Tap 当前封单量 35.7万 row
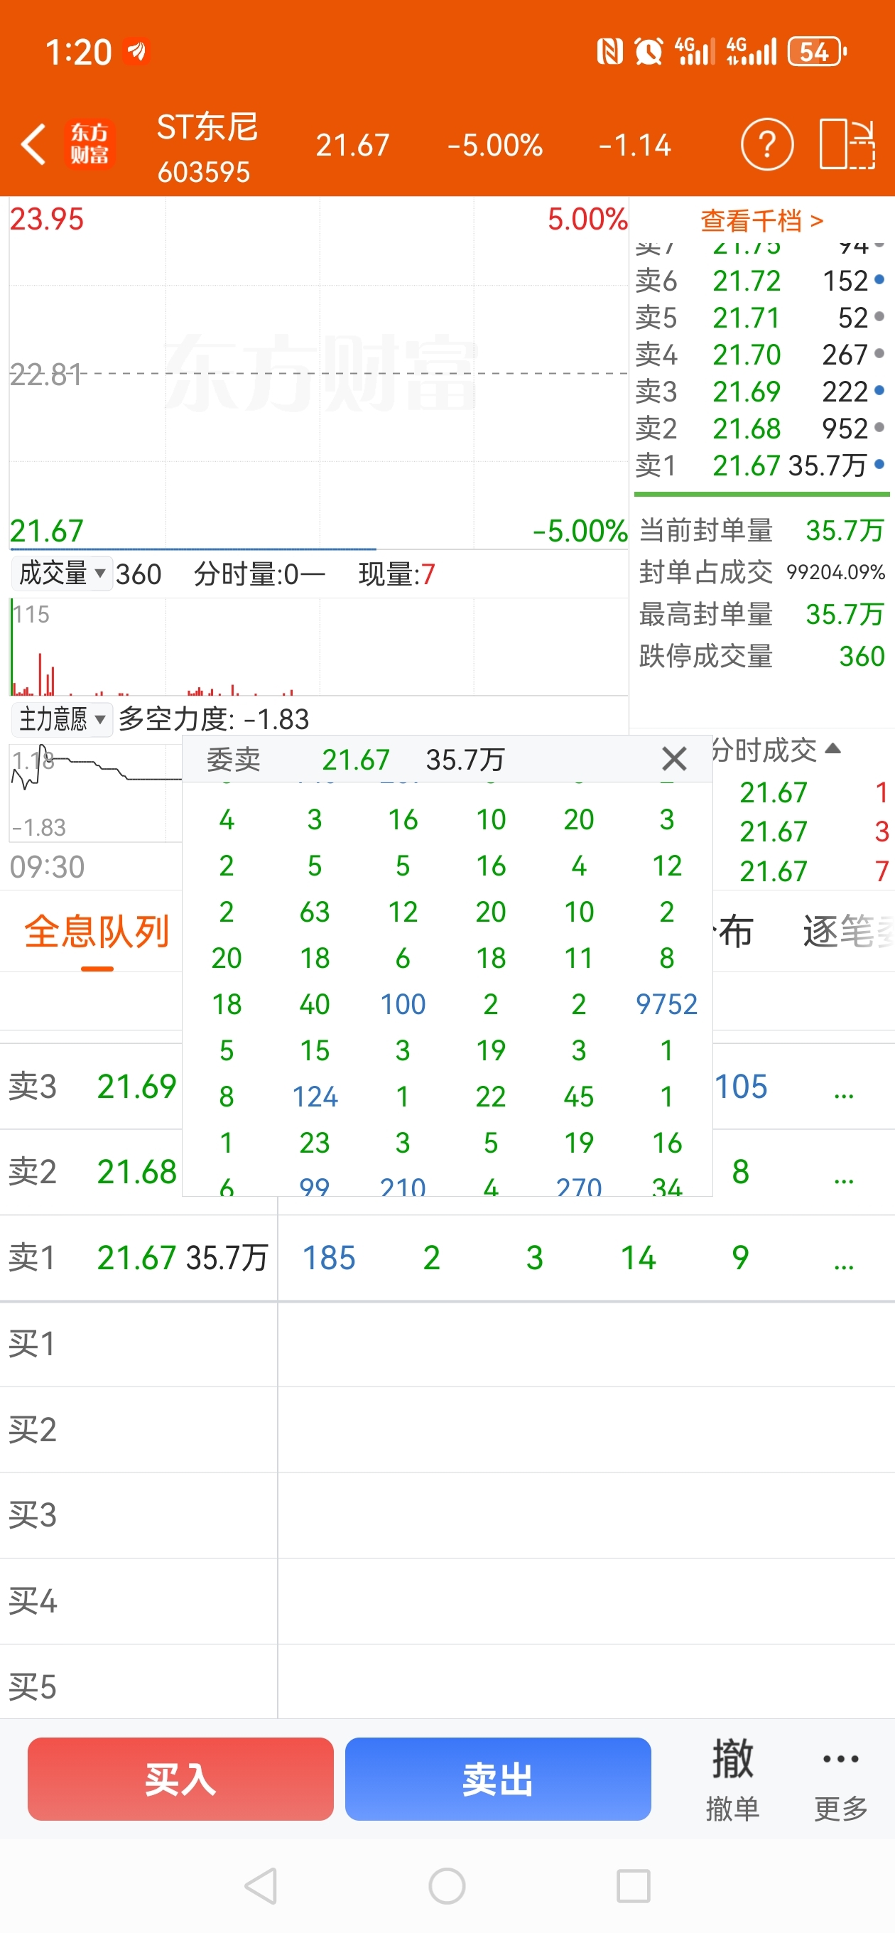895x1933 pixels. pyautogui.click(x=761, y=529)
